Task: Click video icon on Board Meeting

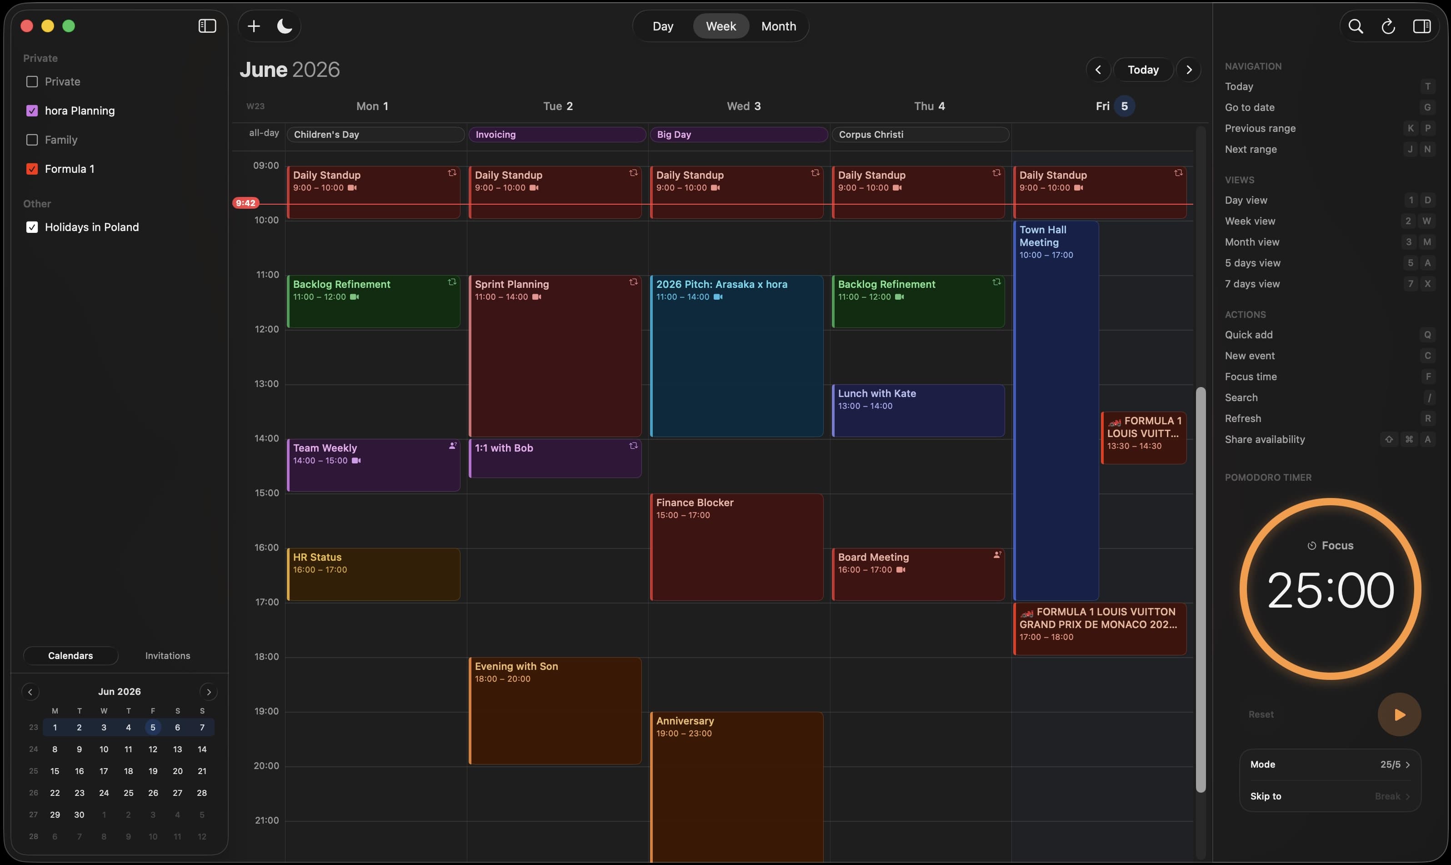Action: point(901,569)
